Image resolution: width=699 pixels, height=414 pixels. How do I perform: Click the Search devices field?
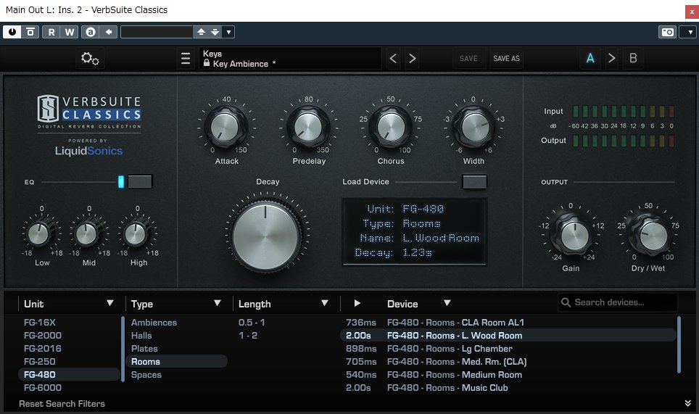click(618, 302)
